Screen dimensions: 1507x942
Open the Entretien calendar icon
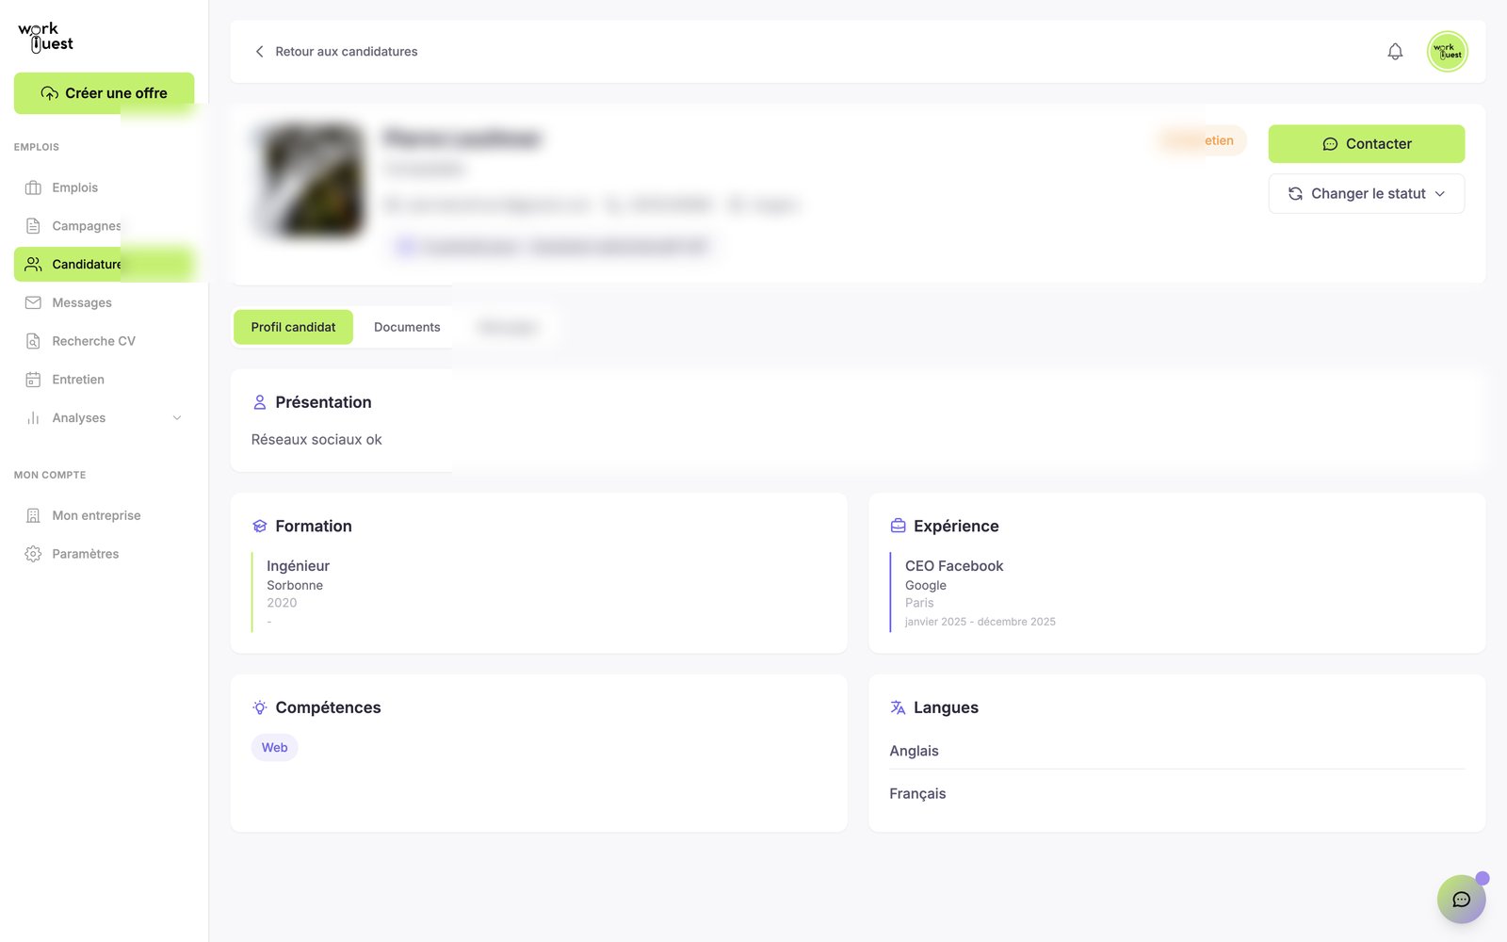click(x=33, y=380)
